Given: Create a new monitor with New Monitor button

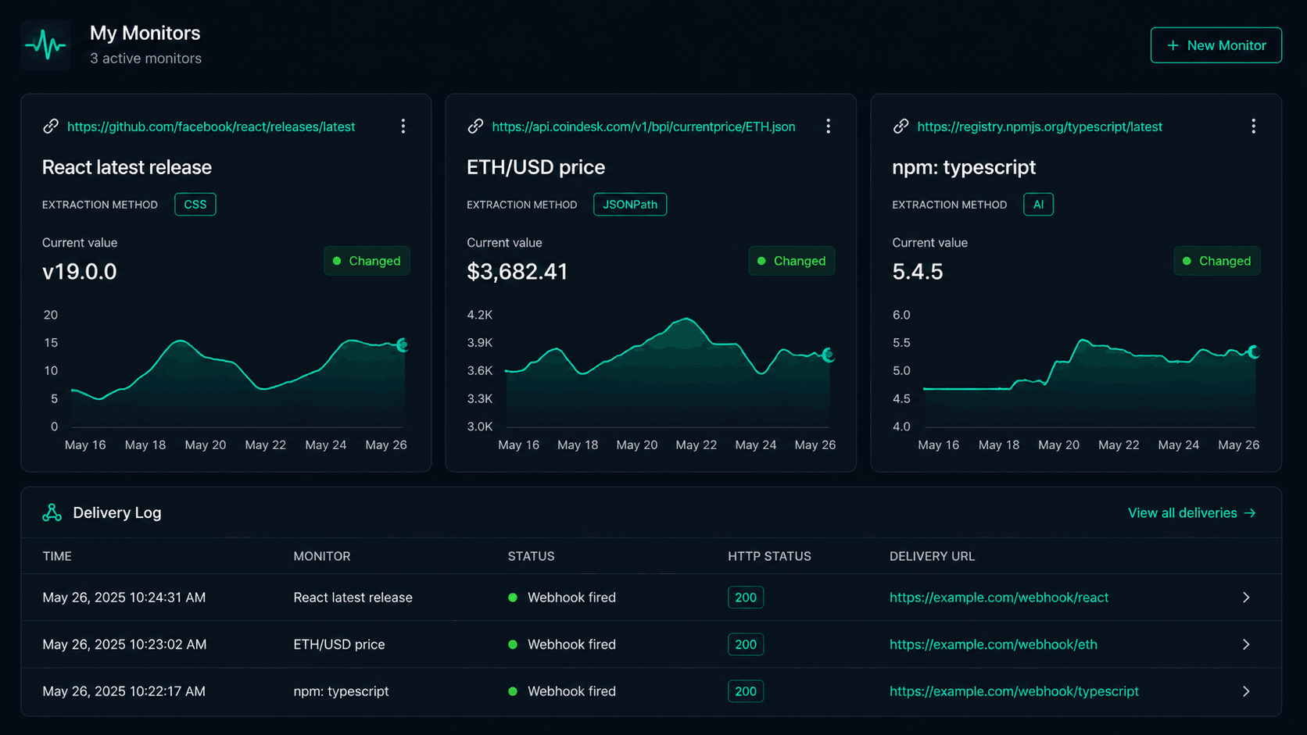Looking at the screenshot, I should pyautogui.click(x=1216, y=45).
